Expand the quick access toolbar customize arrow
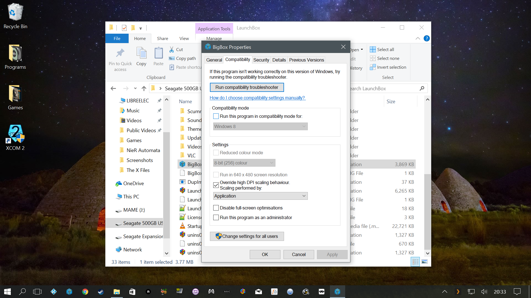This screenshot has width=531, height=298. 140,28
